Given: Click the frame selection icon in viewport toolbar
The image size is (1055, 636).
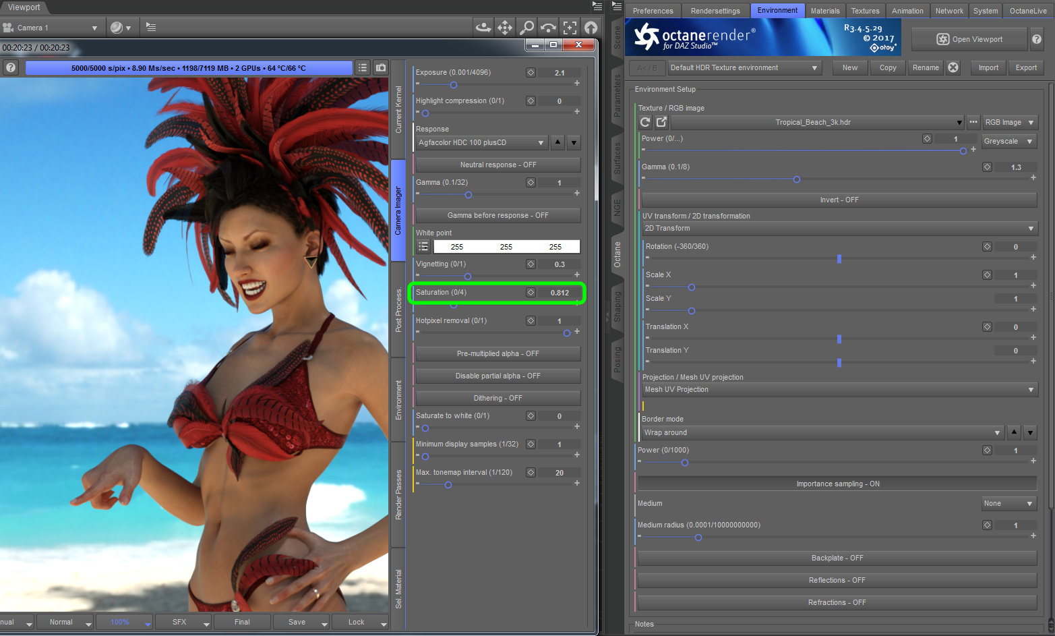Looking at the screenshot, I should (x=570, y=28).
